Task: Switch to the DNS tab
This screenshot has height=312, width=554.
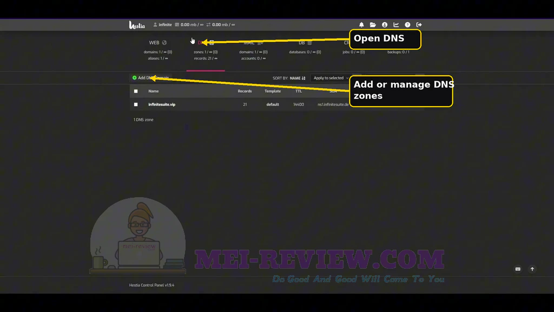Action: 206,50
